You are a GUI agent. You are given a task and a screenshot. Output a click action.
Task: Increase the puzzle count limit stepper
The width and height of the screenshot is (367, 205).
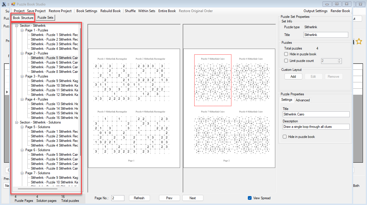pyautogui.click(x=339, y=60)
